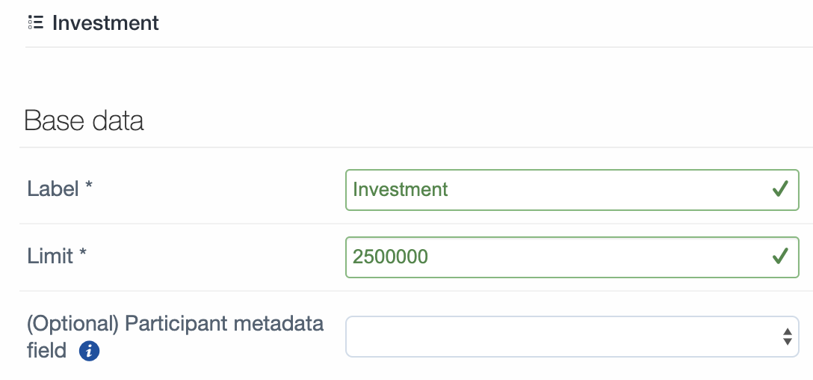
Task: Click the required asterisk next to Label
Action: (89, 185)
